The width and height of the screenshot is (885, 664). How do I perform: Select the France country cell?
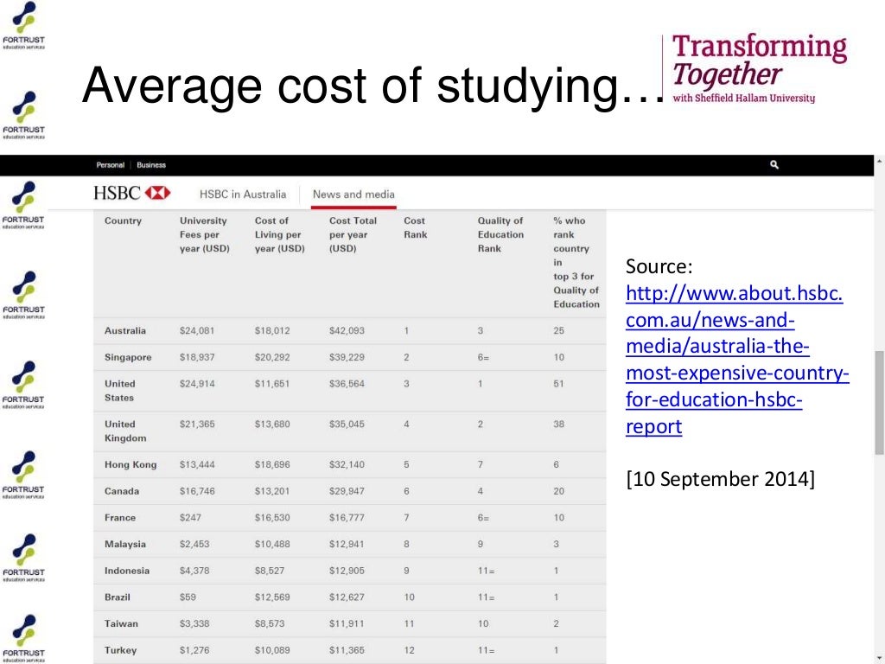[119, 518]
